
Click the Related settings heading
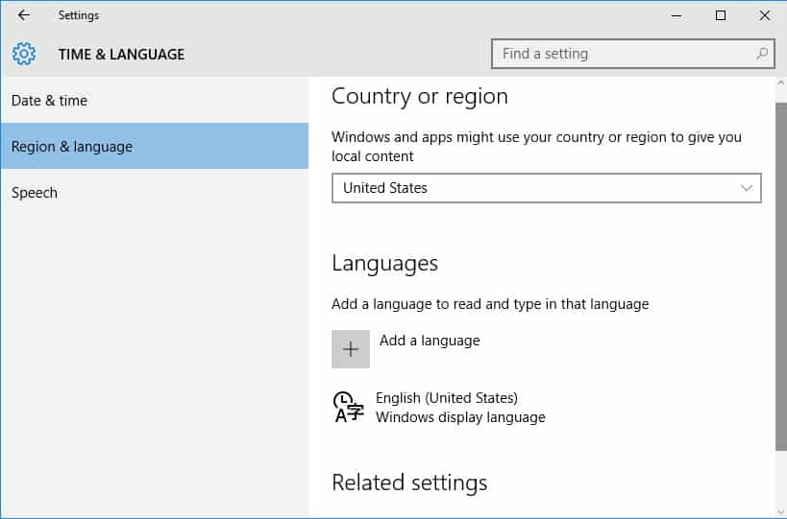click(x=409, y=483)
